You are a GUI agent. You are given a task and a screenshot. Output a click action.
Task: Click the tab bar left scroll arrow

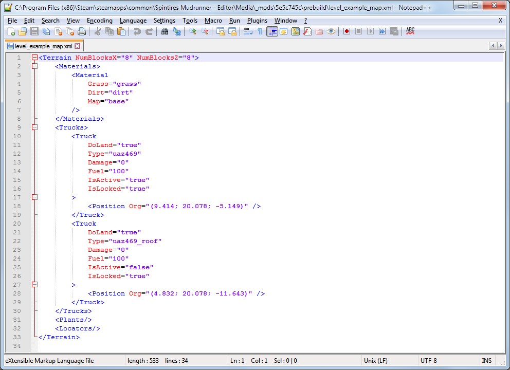(493, 46)
